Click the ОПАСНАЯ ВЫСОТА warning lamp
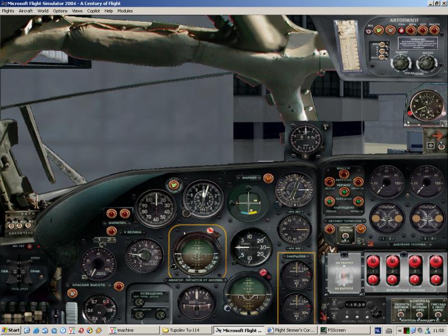This screenshot has height=336, width=448. [72, 293]
